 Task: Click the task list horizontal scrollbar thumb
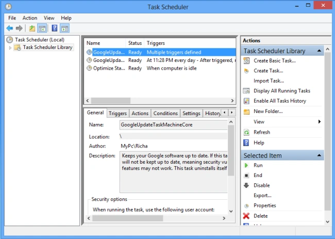click(111, 101)
